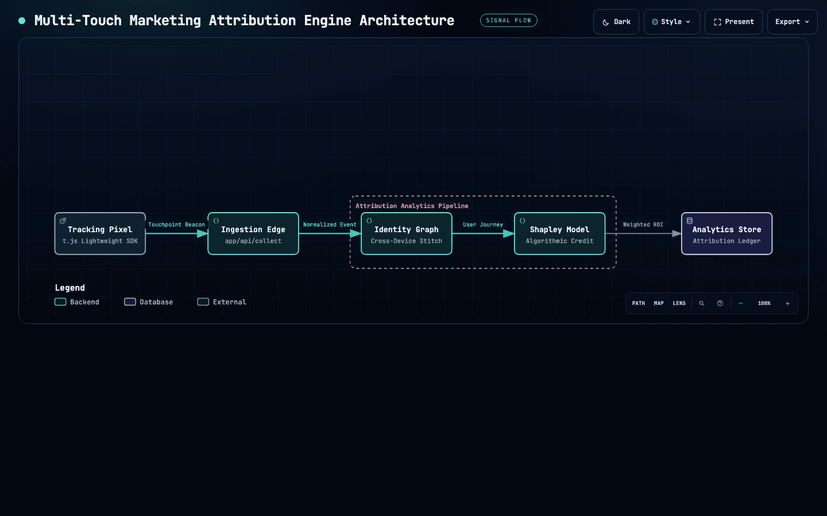
Task: Select the Shapley Model node
Action: (x=560, y=233)
